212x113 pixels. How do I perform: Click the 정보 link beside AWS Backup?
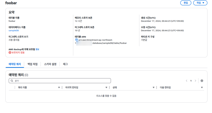37,49
